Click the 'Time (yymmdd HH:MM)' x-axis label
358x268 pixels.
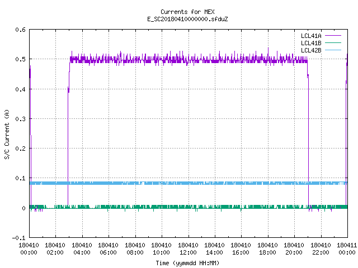tap(187, 263)
